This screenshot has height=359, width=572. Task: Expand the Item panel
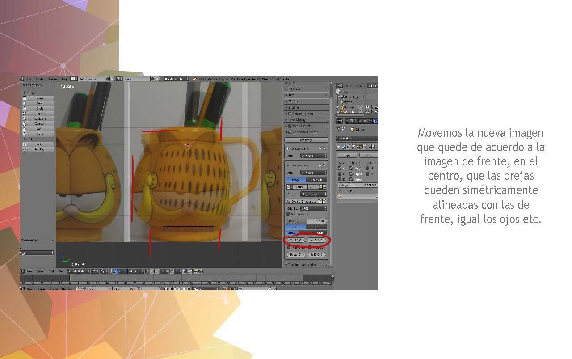[x=306, y=95]
